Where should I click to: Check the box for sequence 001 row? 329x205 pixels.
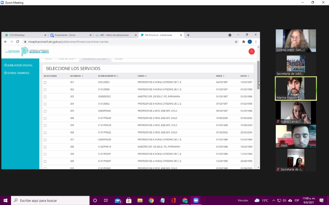coord(45,83)
